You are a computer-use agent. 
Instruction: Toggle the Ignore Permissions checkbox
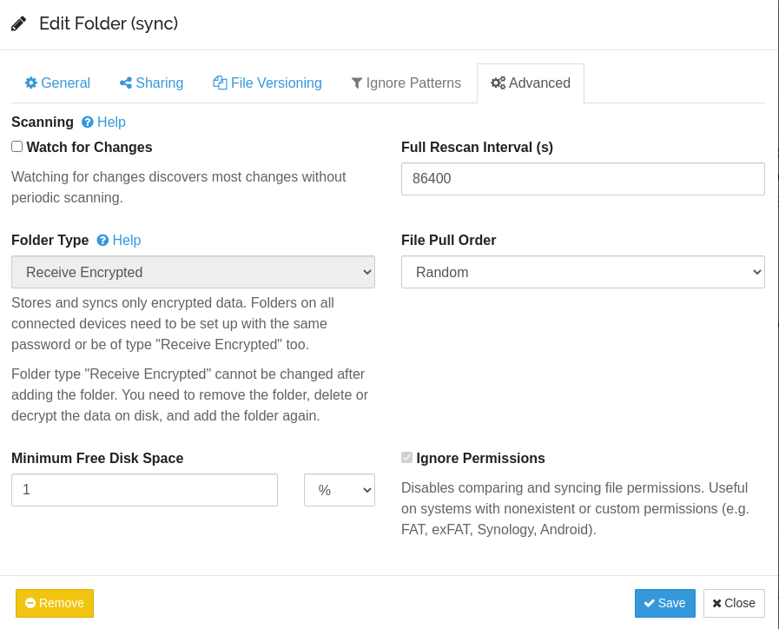[x=406, y=458]
